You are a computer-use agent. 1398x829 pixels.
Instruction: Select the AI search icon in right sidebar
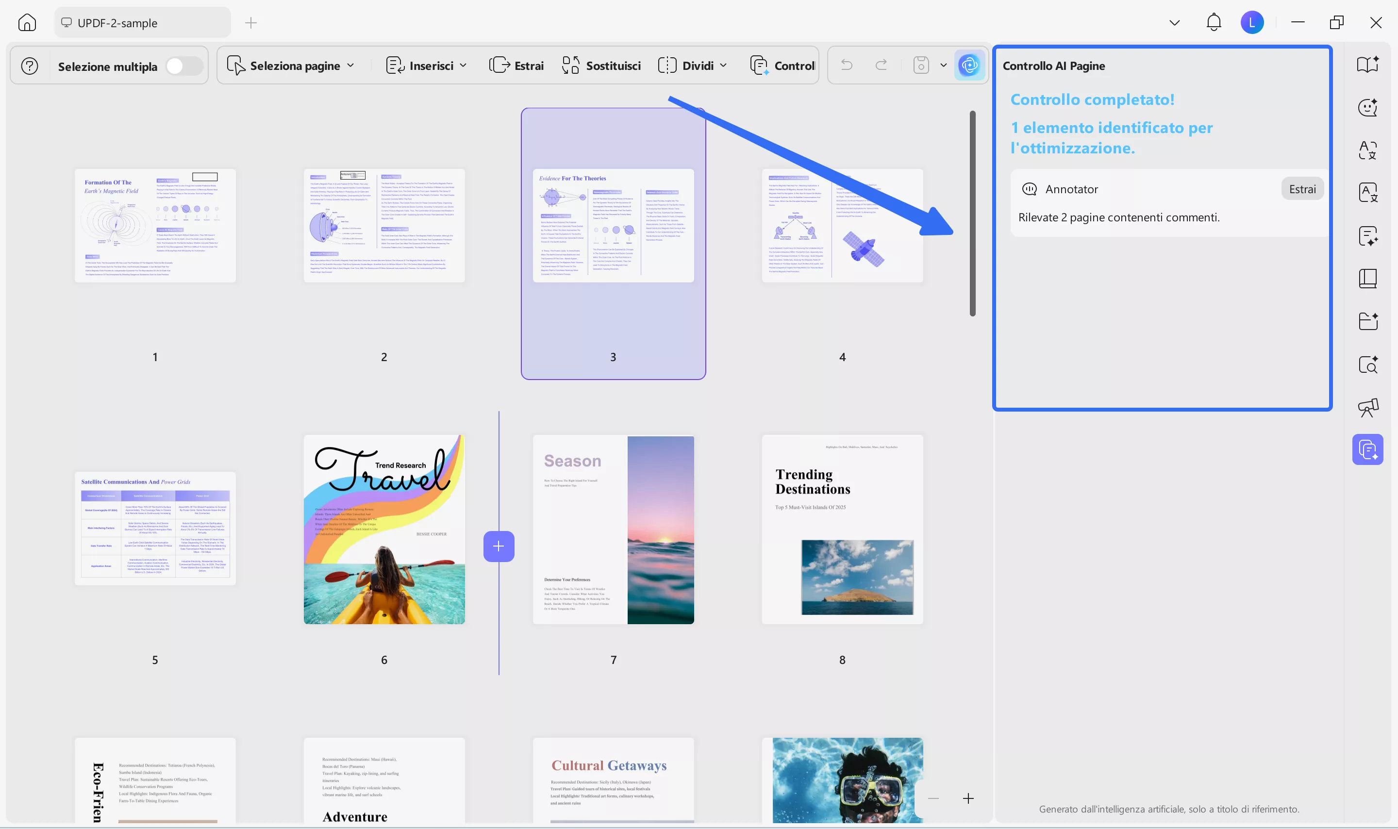(x=1367, y=364)
